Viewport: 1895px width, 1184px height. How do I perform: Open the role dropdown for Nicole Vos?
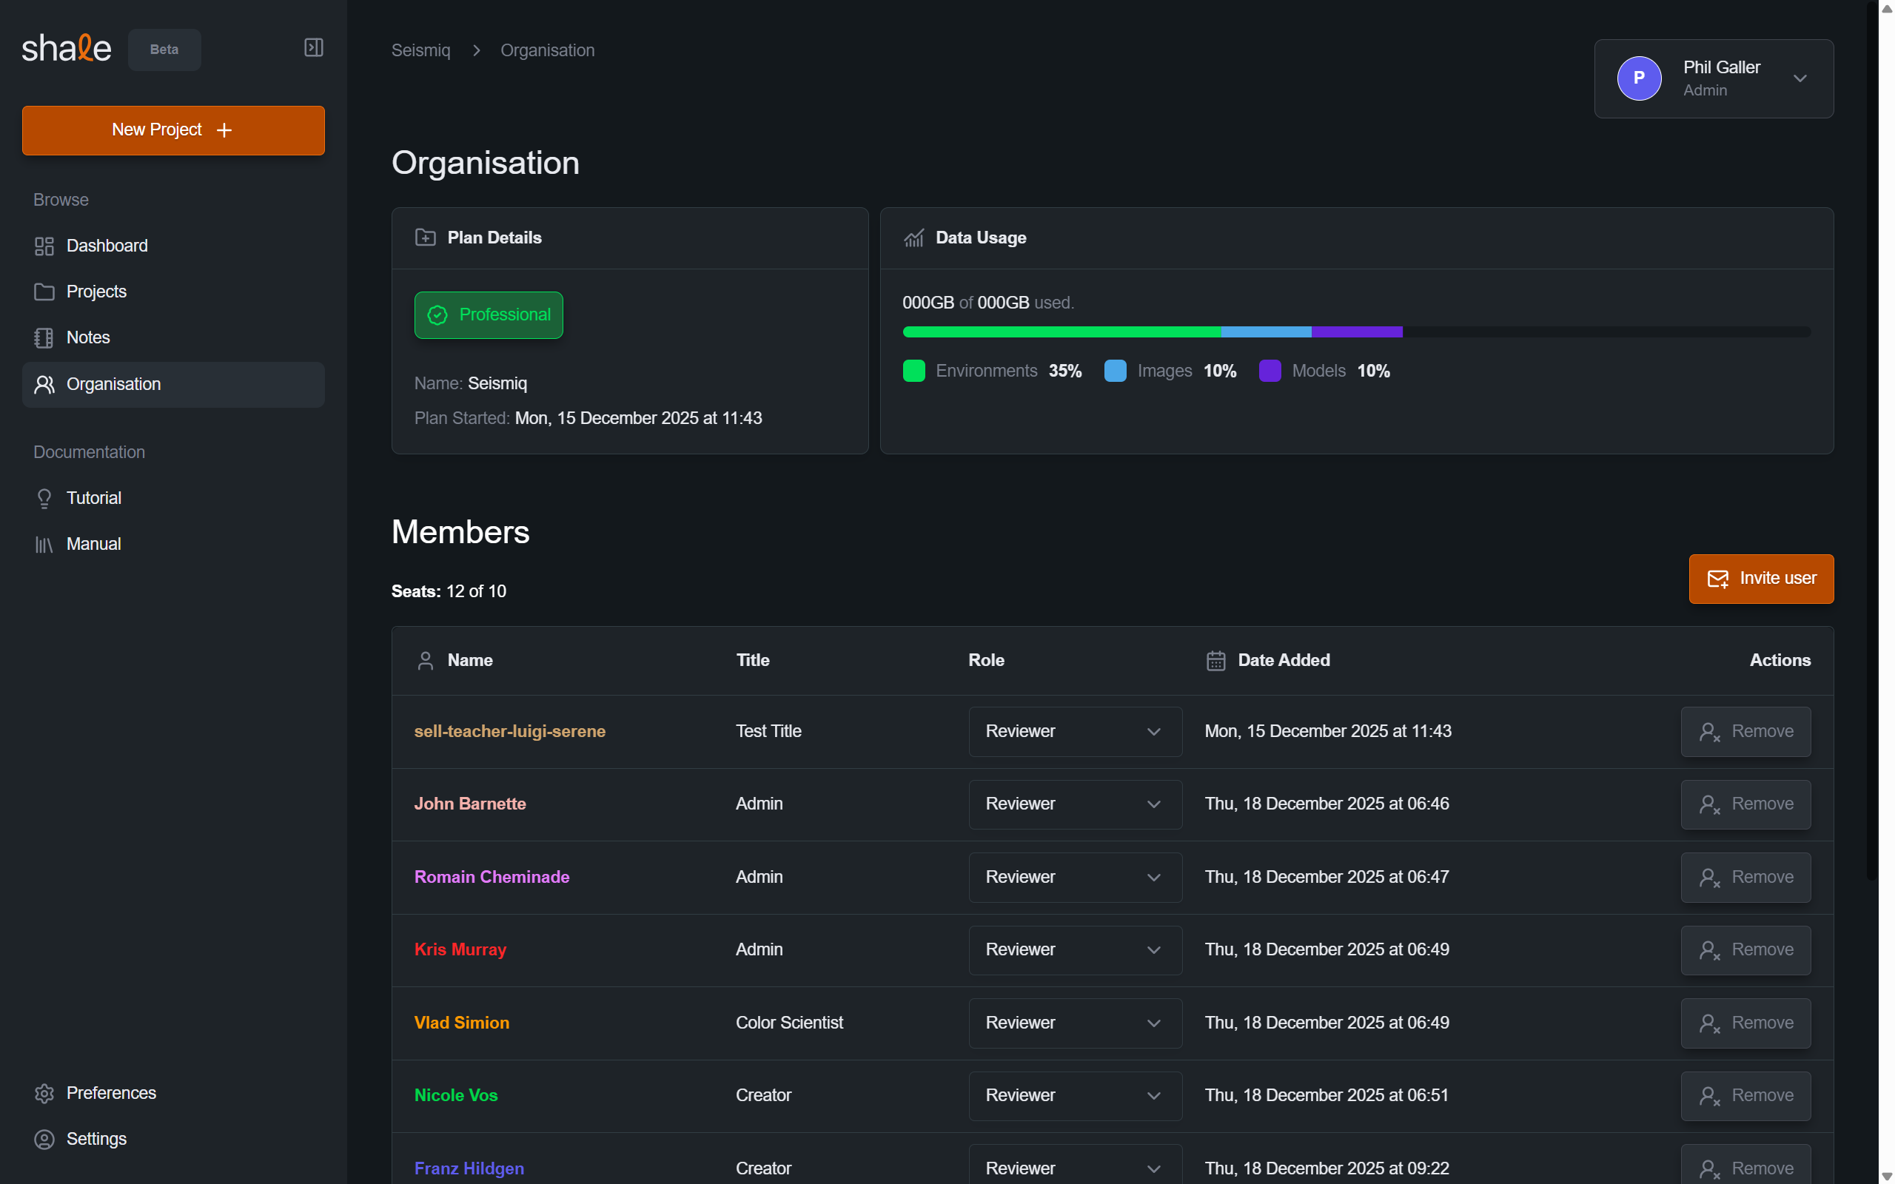pos(1074,1095)
